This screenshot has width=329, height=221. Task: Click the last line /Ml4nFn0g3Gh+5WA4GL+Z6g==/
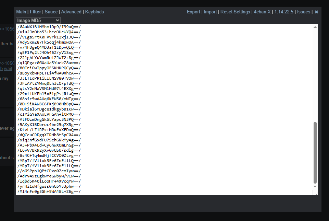pos(49,192)
